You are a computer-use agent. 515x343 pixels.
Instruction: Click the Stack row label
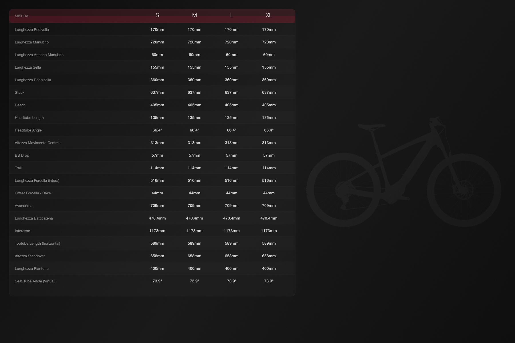(19, 93)
